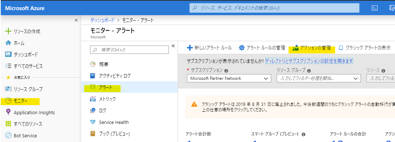Go to ホーム in sidebar
395x142 pixels.
(x=19, y=43)
